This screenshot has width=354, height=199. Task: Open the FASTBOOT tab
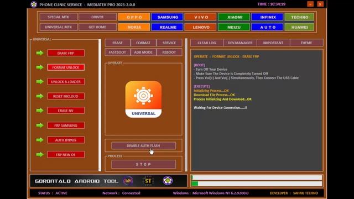[118, 52]
